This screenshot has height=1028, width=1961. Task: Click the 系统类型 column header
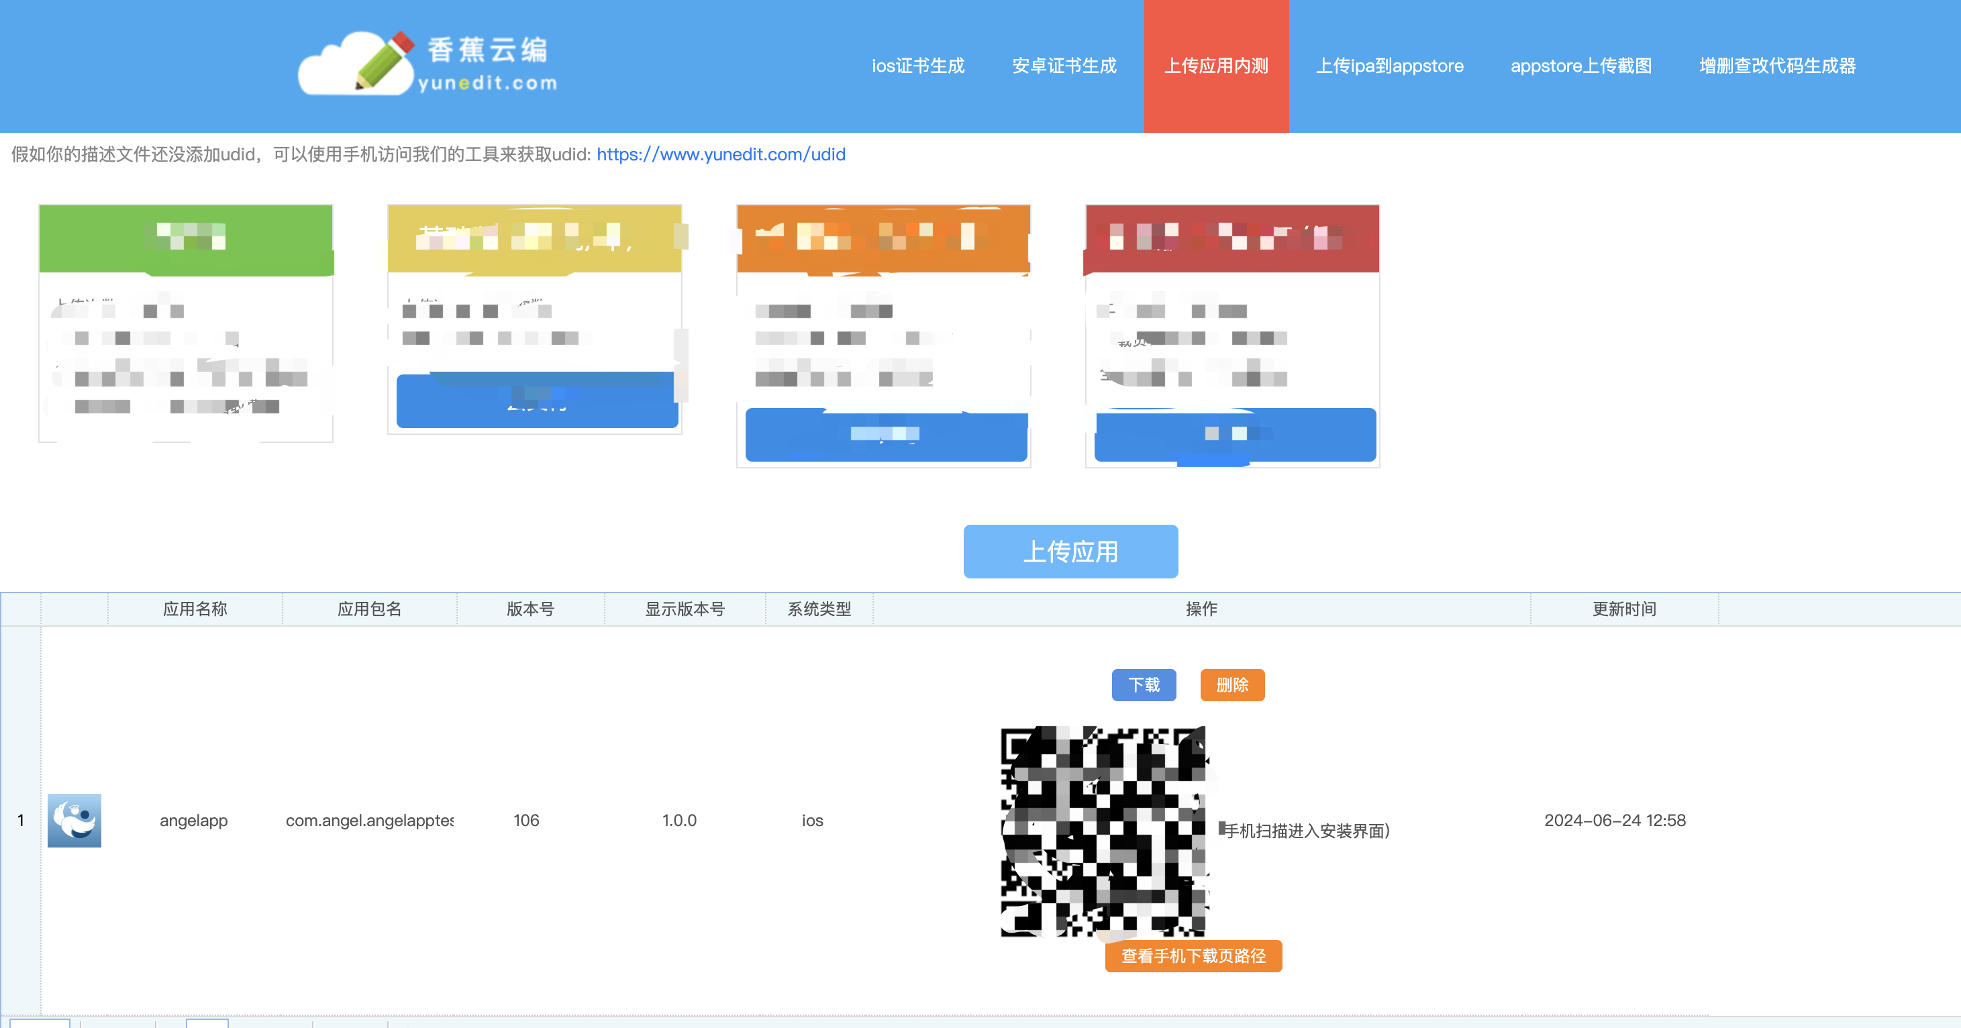[x=819, y=609]
